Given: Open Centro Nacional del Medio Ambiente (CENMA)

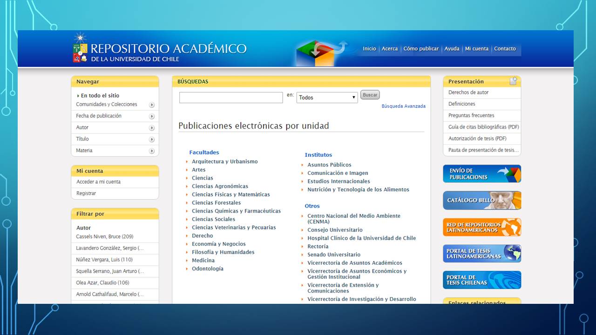Looking at the screenshot, I should coord(354,219).
